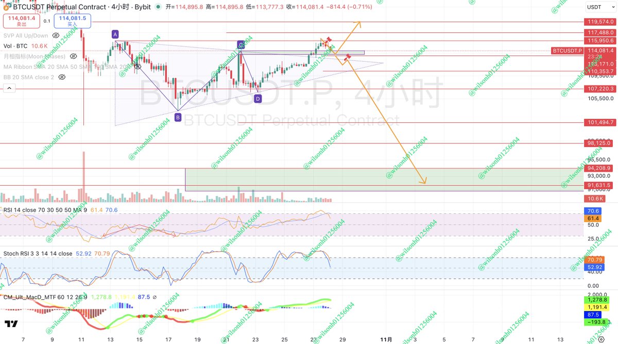618x344 pixels.
Task: Click the green market status dot
Action: click(x=158, y=7)
